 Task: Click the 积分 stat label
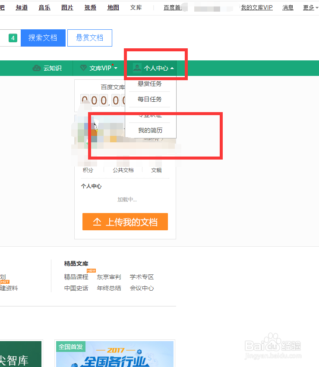pos(88,170)
